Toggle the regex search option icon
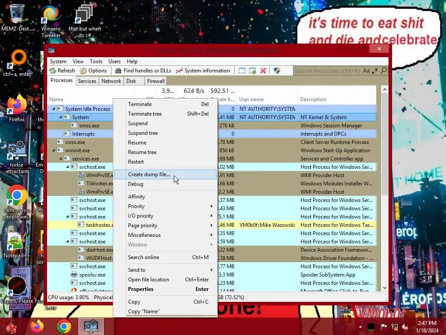Screen dimensions: 446x335 (x=375, y=71)
